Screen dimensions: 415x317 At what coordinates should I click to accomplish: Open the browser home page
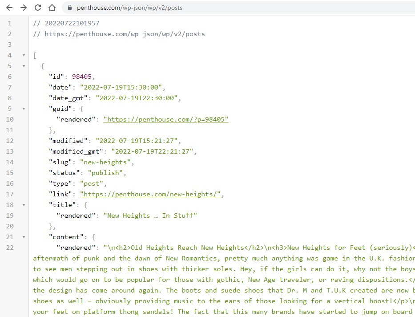(52, 8)
